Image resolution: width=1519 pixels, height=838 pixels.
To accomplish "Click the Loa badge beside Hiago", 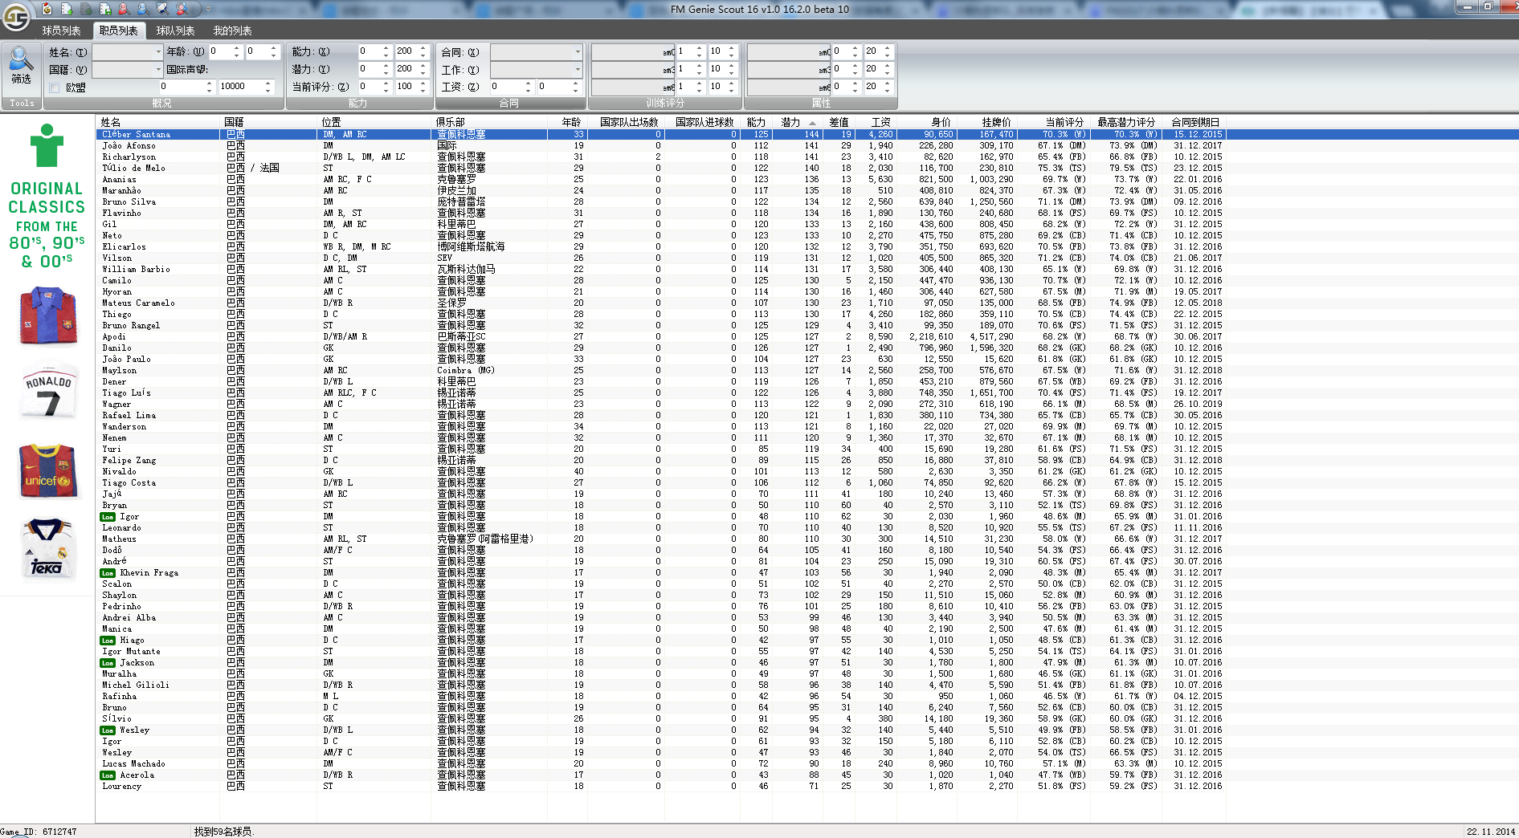I will [108, 641].
